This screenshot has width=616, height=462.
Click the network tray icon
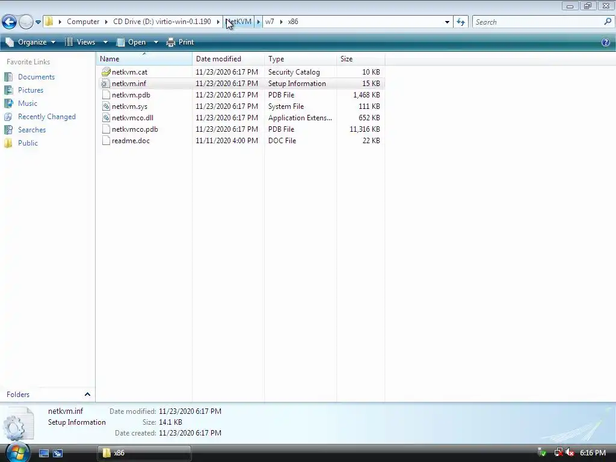pyautogui.click(x=558, y=452)
